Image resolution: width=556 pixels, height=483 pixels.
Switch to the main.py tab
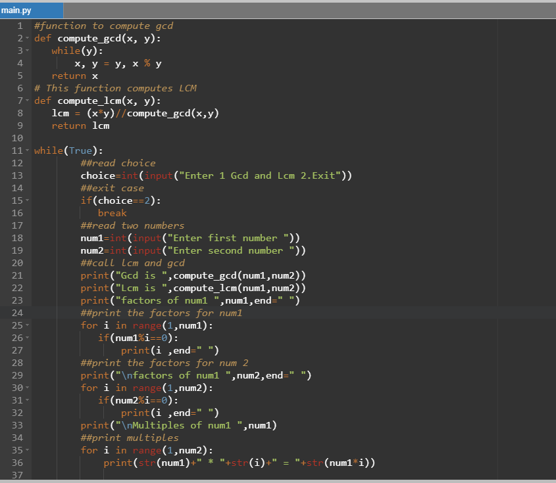pyautogui.click(x=32, y=11)
